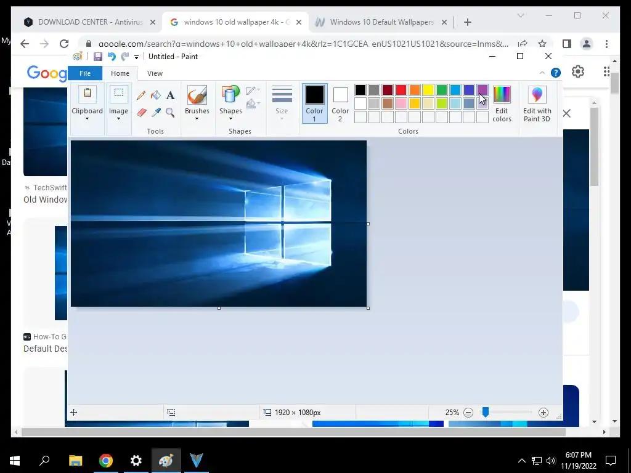The image size is (631, 473).
Task: Close the Google image preview panel X
Action: [x=567, y=113]
